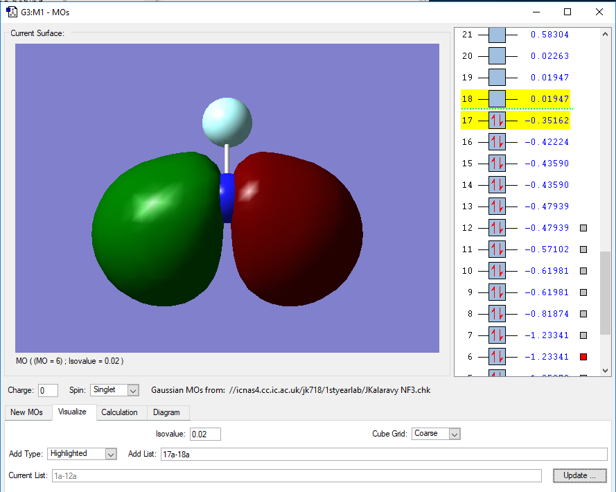
Task: Click the Isovalue input field
Action: 204,434
